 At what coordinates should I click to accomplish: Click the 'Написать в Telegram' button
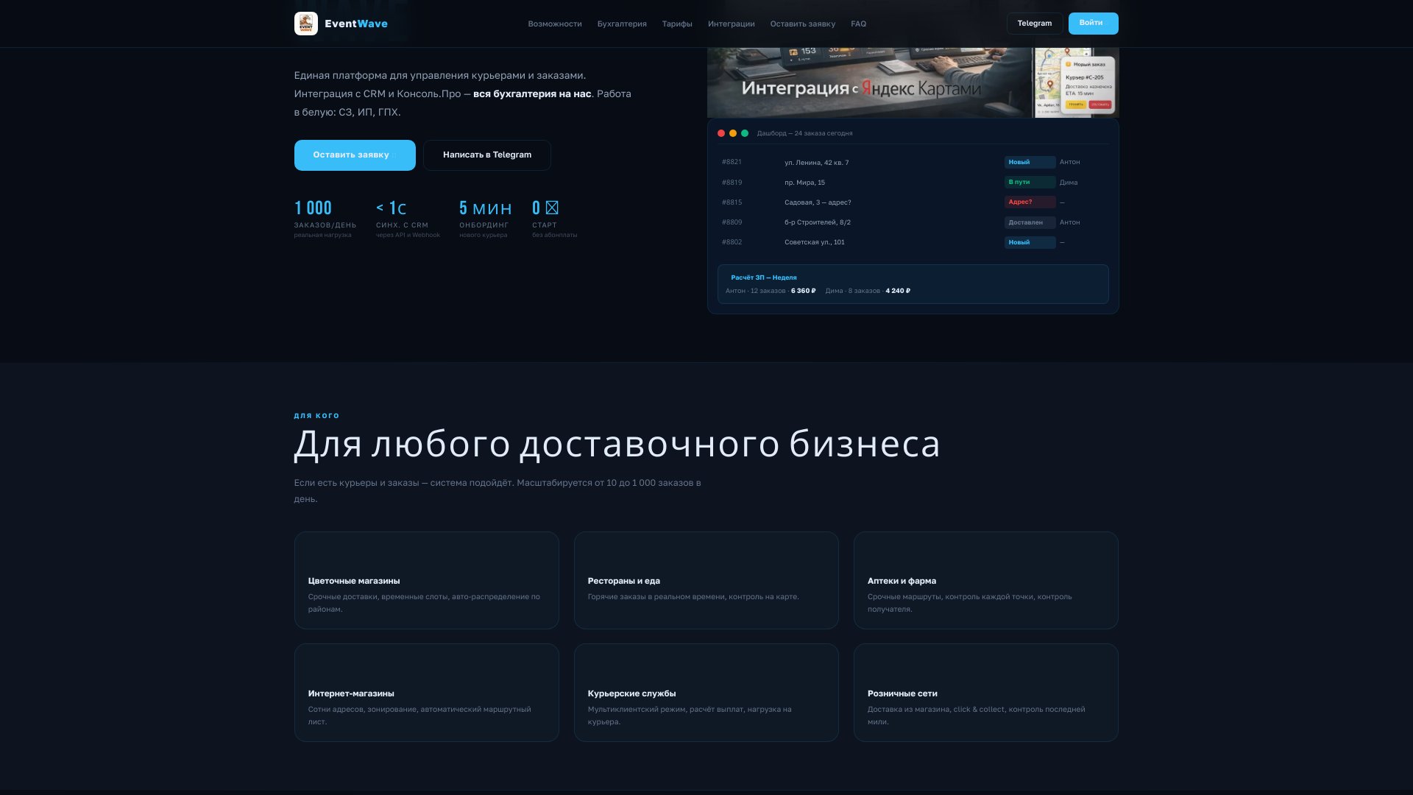click(486, 155)
